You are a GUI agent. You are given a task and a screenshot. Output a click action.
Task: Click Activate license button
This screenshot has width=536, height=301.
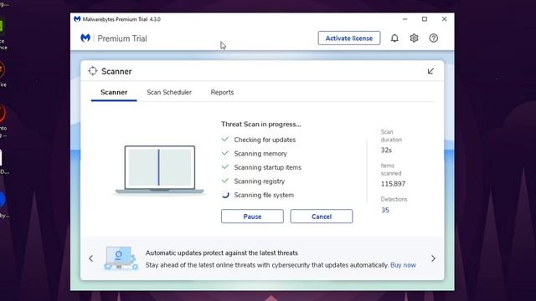[x=349, y=38]
